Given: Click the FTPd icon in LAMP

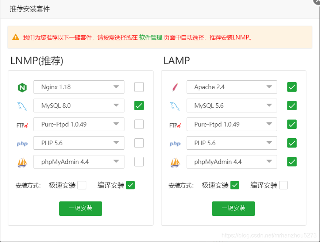Looking at the screenshot, I should 175,125.
